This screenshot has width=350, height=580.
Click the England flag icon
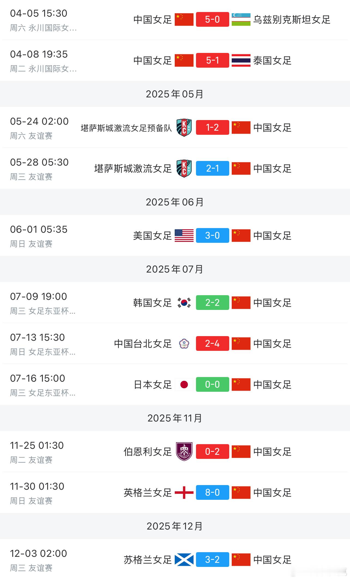[x=184, y=492]
